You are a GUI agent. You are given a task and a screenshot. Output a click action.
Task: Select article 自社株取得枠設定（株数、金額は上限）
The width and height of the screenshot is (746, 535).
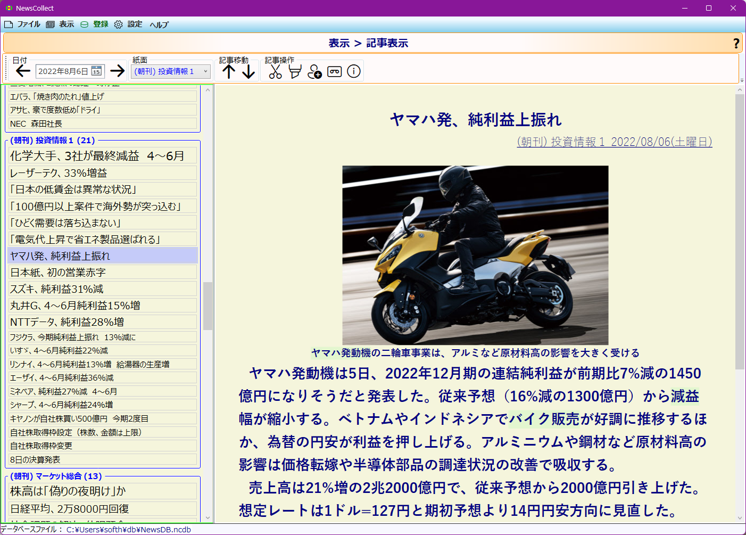coord(103,432)
